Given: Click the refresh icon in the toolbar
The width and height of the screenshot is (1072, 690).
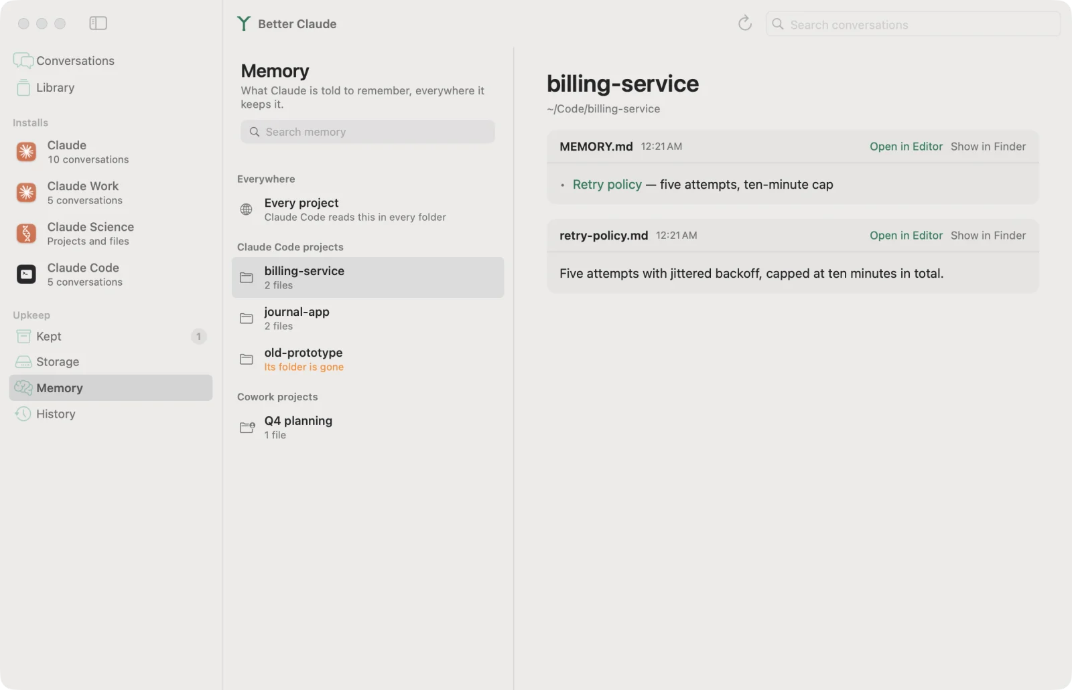Looking at the screenshot, I should pos(745,23).
